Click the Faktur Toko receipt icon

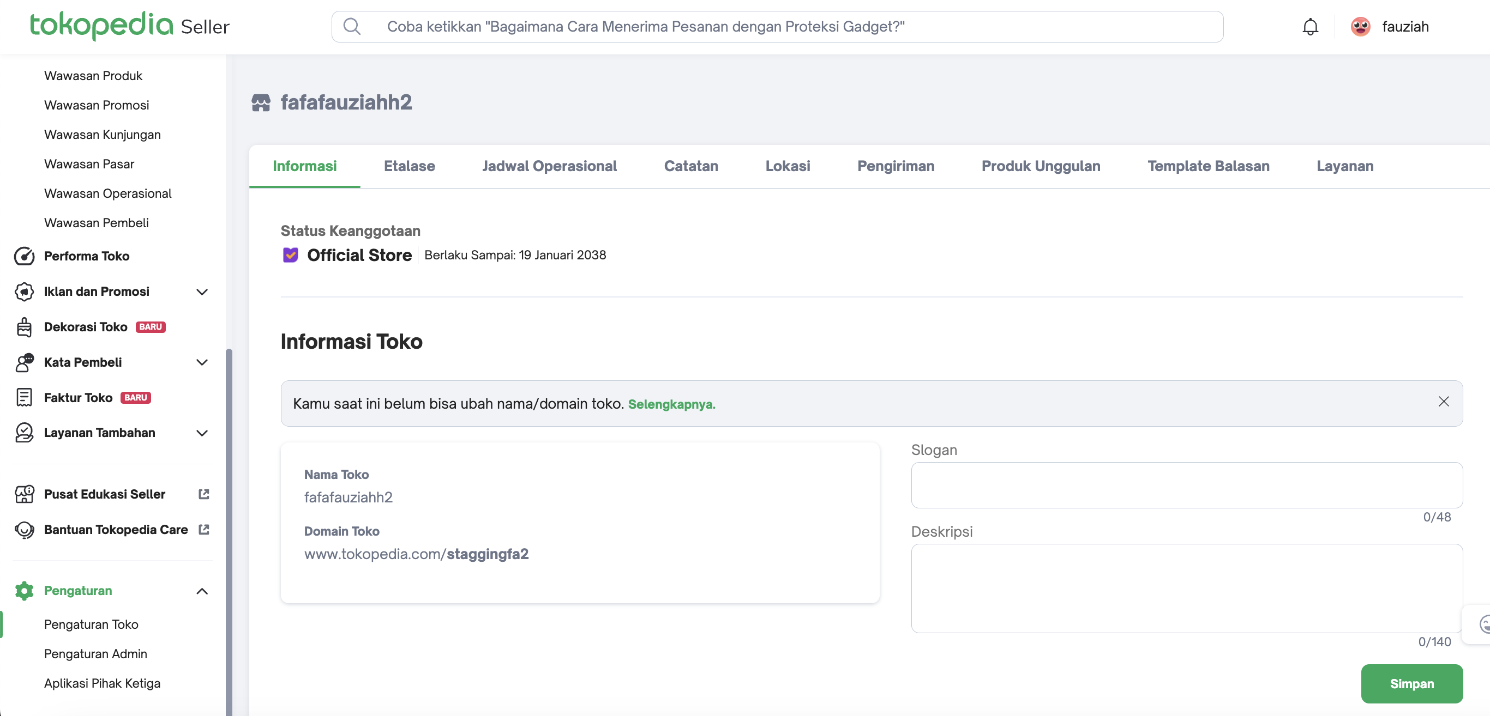coord(25,398)
